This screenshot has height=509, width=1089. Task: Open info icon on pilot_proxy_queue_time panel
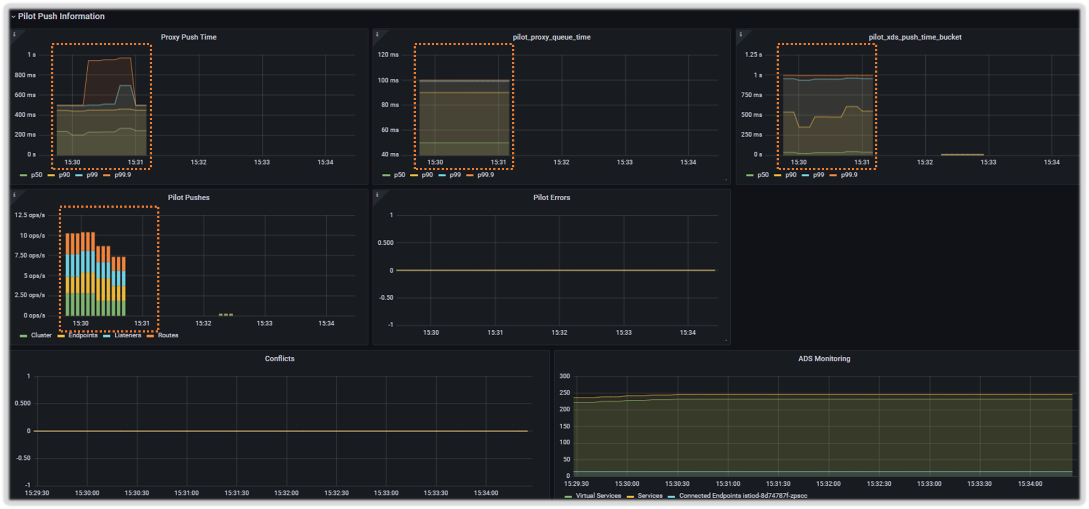tap(377, 34)
